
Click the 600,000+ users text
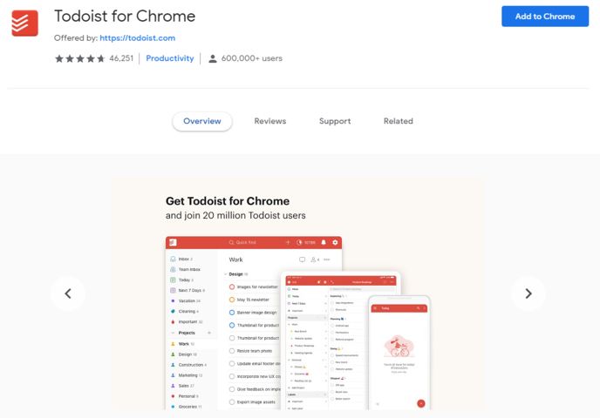click(x=252, y=58)
